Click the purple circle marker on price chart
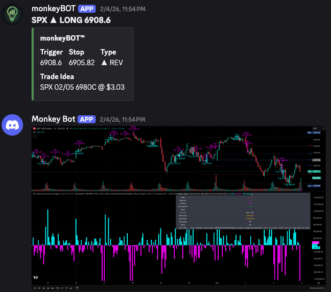This screenshot has width=331, height=292. (301, 188)
